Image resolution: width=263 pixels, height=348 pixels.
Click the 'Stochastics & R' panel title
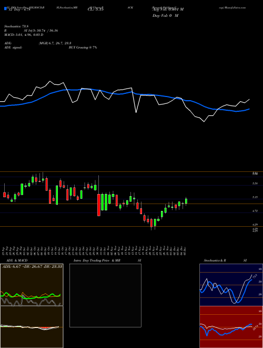point(215,260)
